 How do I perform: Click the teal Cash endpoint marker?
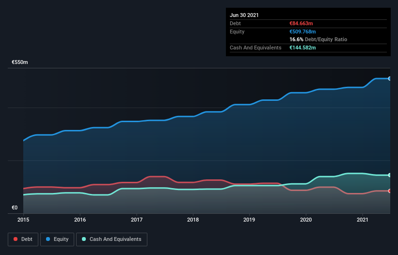pos(390,175)
